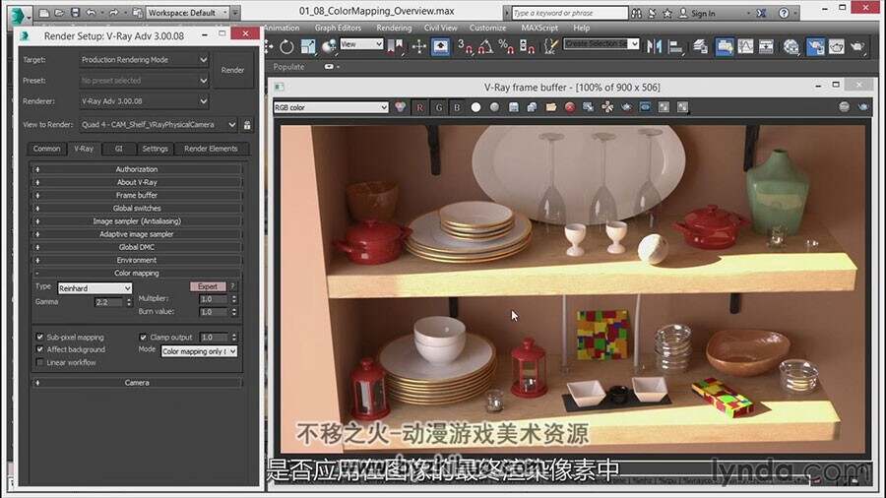
Task: Click Multiplier spinner arrows
Action: [234, 298]
